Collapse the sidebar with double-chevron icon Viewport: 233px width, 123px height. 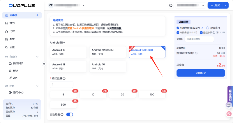[x=44, y=64]
